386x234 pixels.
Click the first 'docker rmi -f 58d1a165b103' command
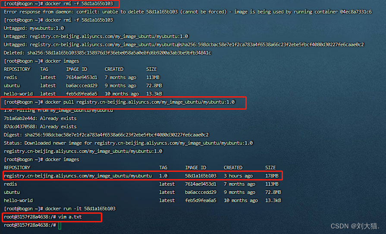58,4
